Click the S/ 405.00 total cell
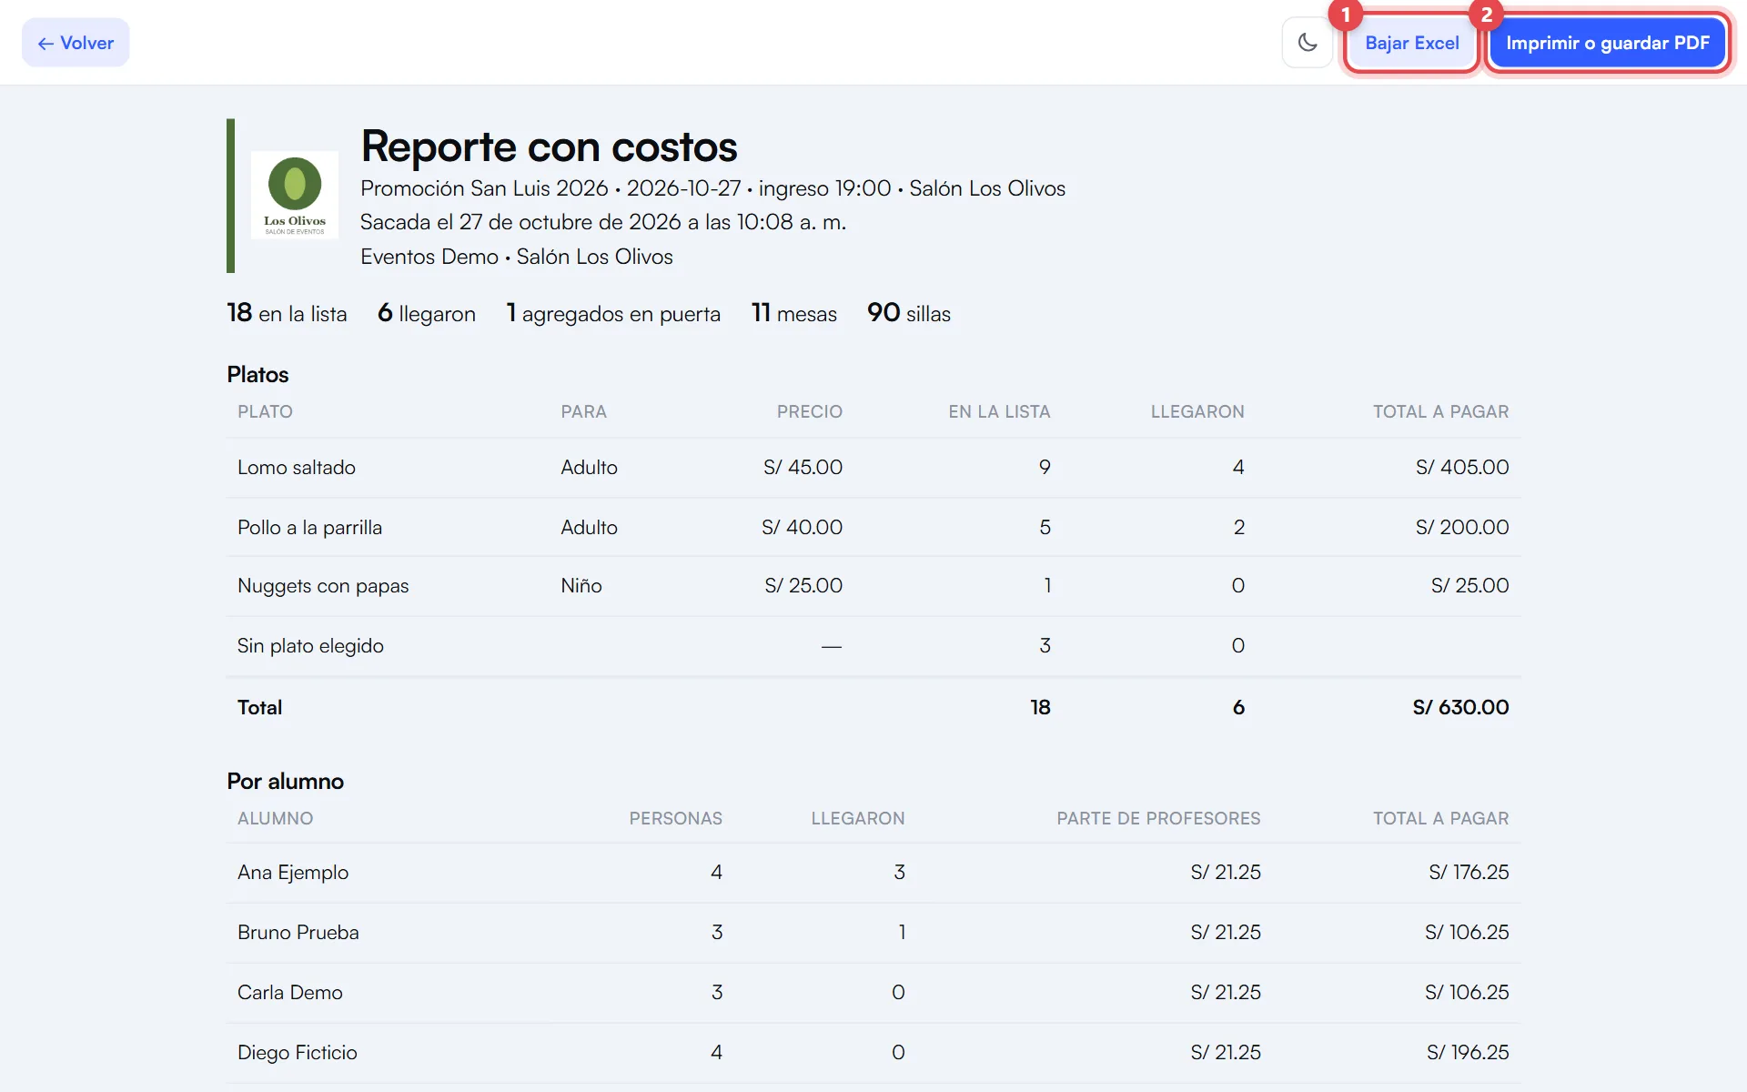 [x=1462, y=468]
